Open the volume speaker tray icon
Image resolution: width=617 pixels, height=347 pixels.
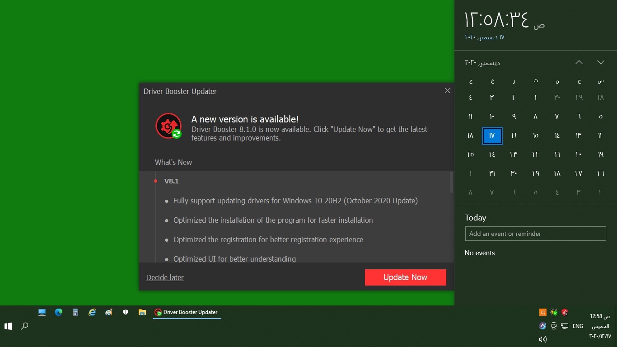point(543,339)
